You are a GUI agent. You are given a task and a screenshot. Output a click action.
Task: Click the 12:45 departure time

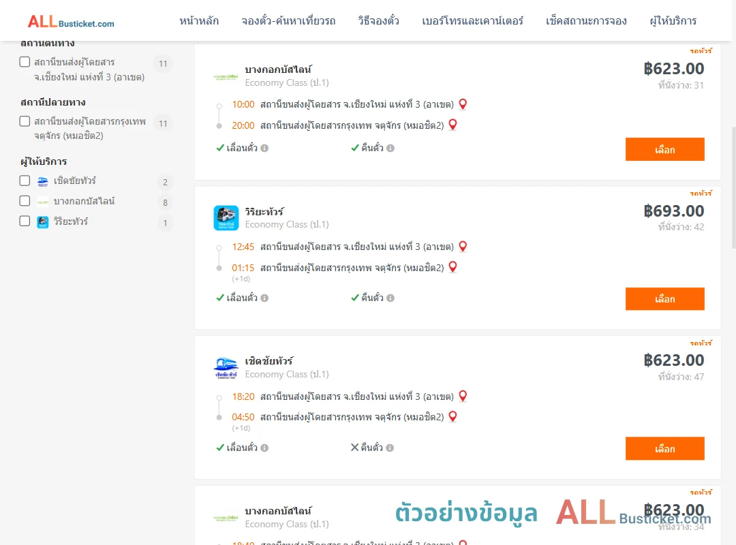point(243,247)
